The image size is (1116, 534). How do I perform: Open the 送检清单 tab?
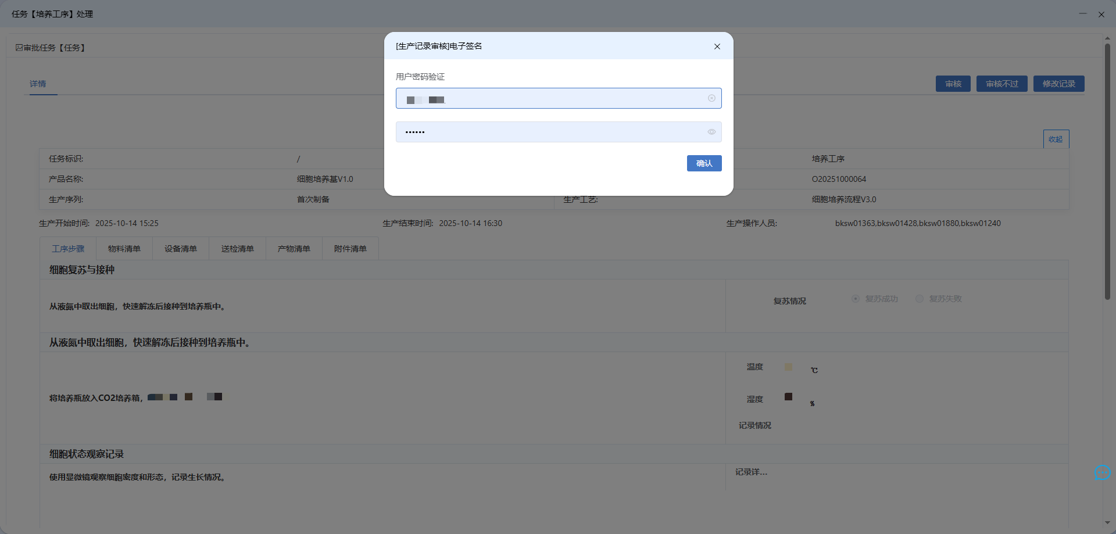tap(237, 249)
